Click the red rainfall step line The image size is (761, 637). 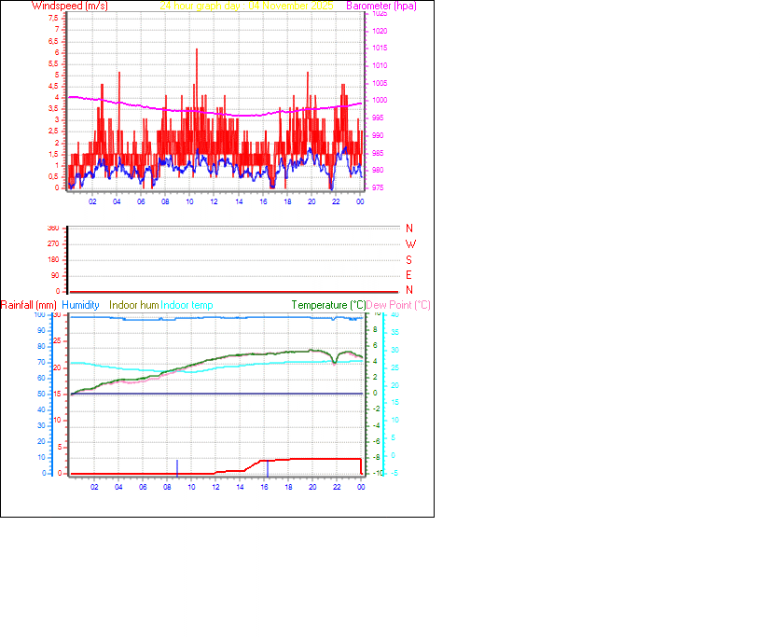pyautogui.click(x=298, y=459)
